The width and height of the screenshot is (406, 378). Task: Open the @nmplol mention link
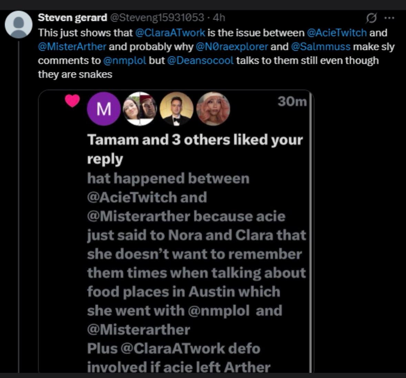[125, 61]
